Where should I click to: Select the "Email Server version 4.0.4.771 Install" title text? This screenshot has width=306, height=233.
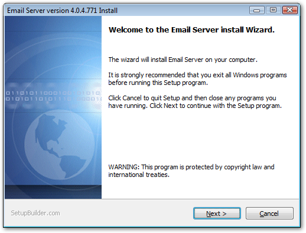pyautogui.click(x=62, y=11)
